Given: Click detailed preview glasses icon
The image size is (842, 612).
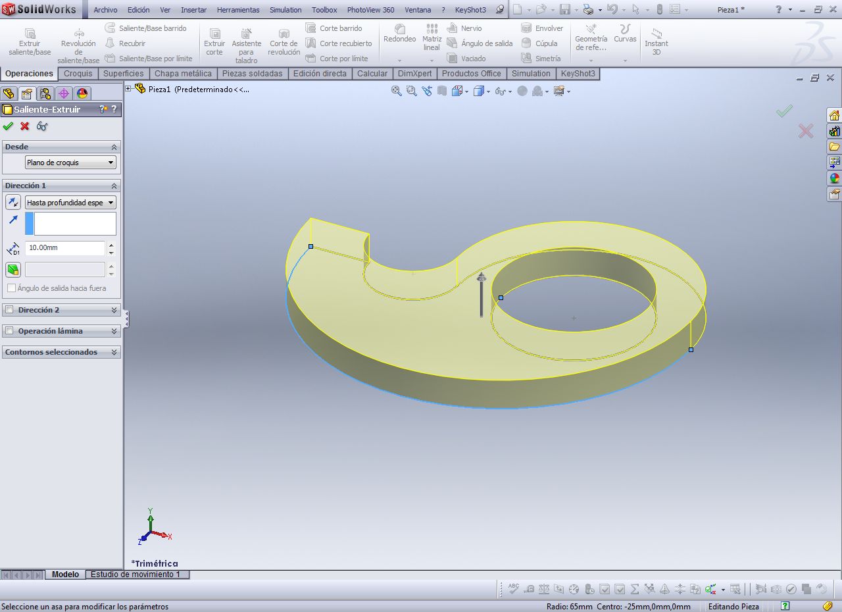Looking at the screenshot, I should (x=42, y=126).
